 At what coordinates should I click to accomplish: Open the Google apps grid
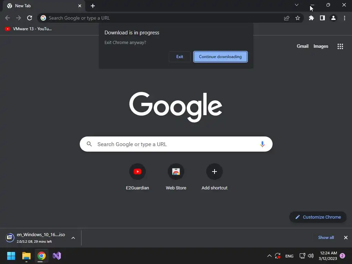click(x=340, y=46)
